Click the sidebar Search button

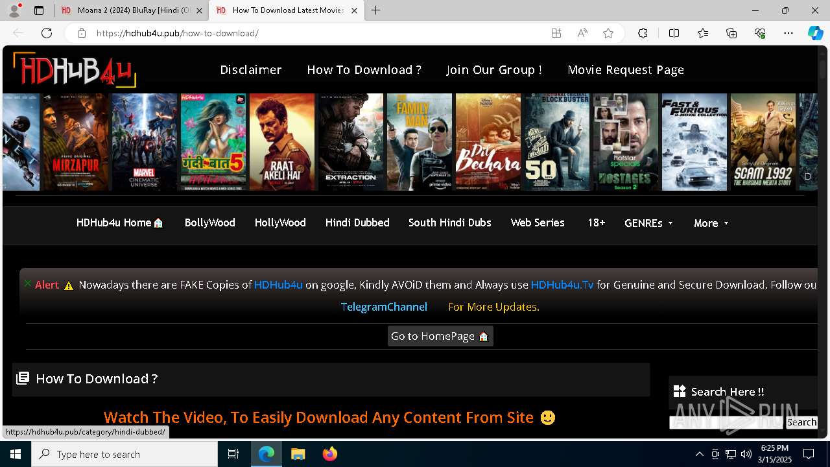pyautogui.click(x=801, y=422)
